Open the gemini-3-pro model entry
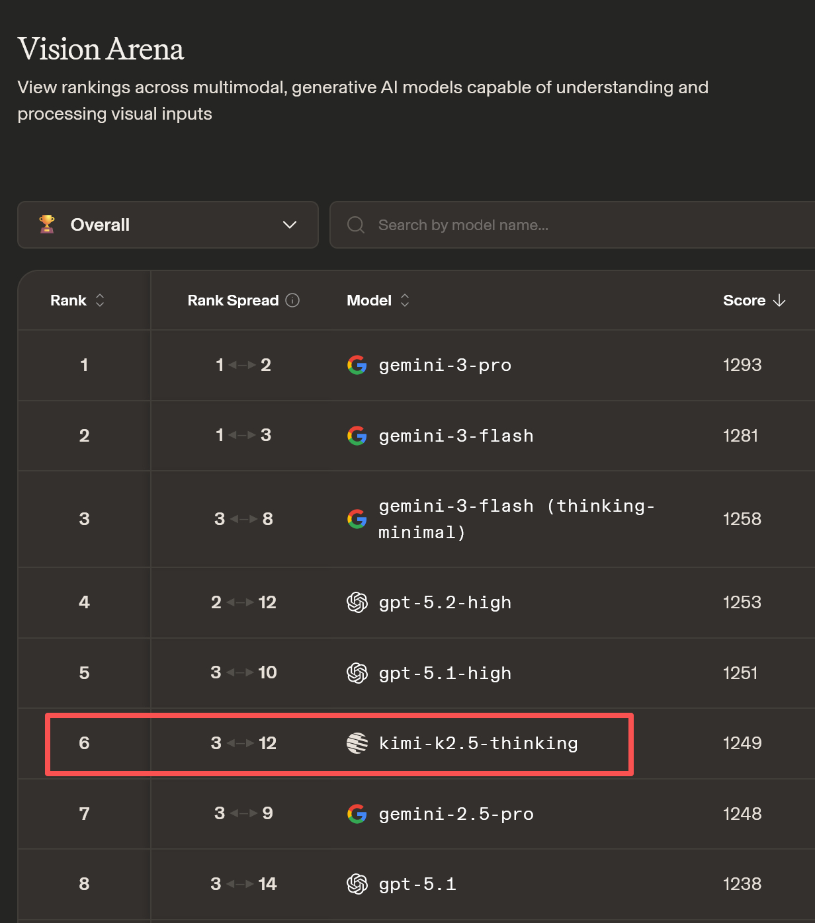Viewport: 815px width, 923px height. [445, 365]
